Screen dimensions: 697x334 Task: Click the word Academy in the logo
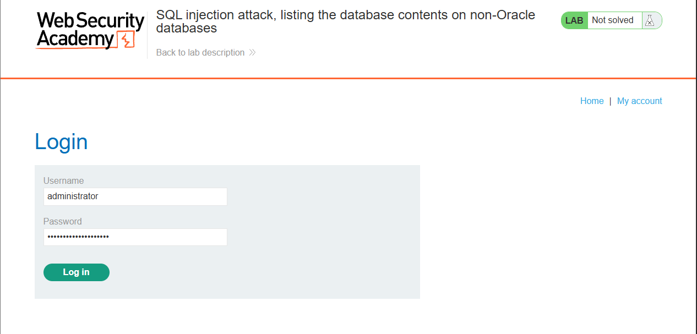click(75, 40)
